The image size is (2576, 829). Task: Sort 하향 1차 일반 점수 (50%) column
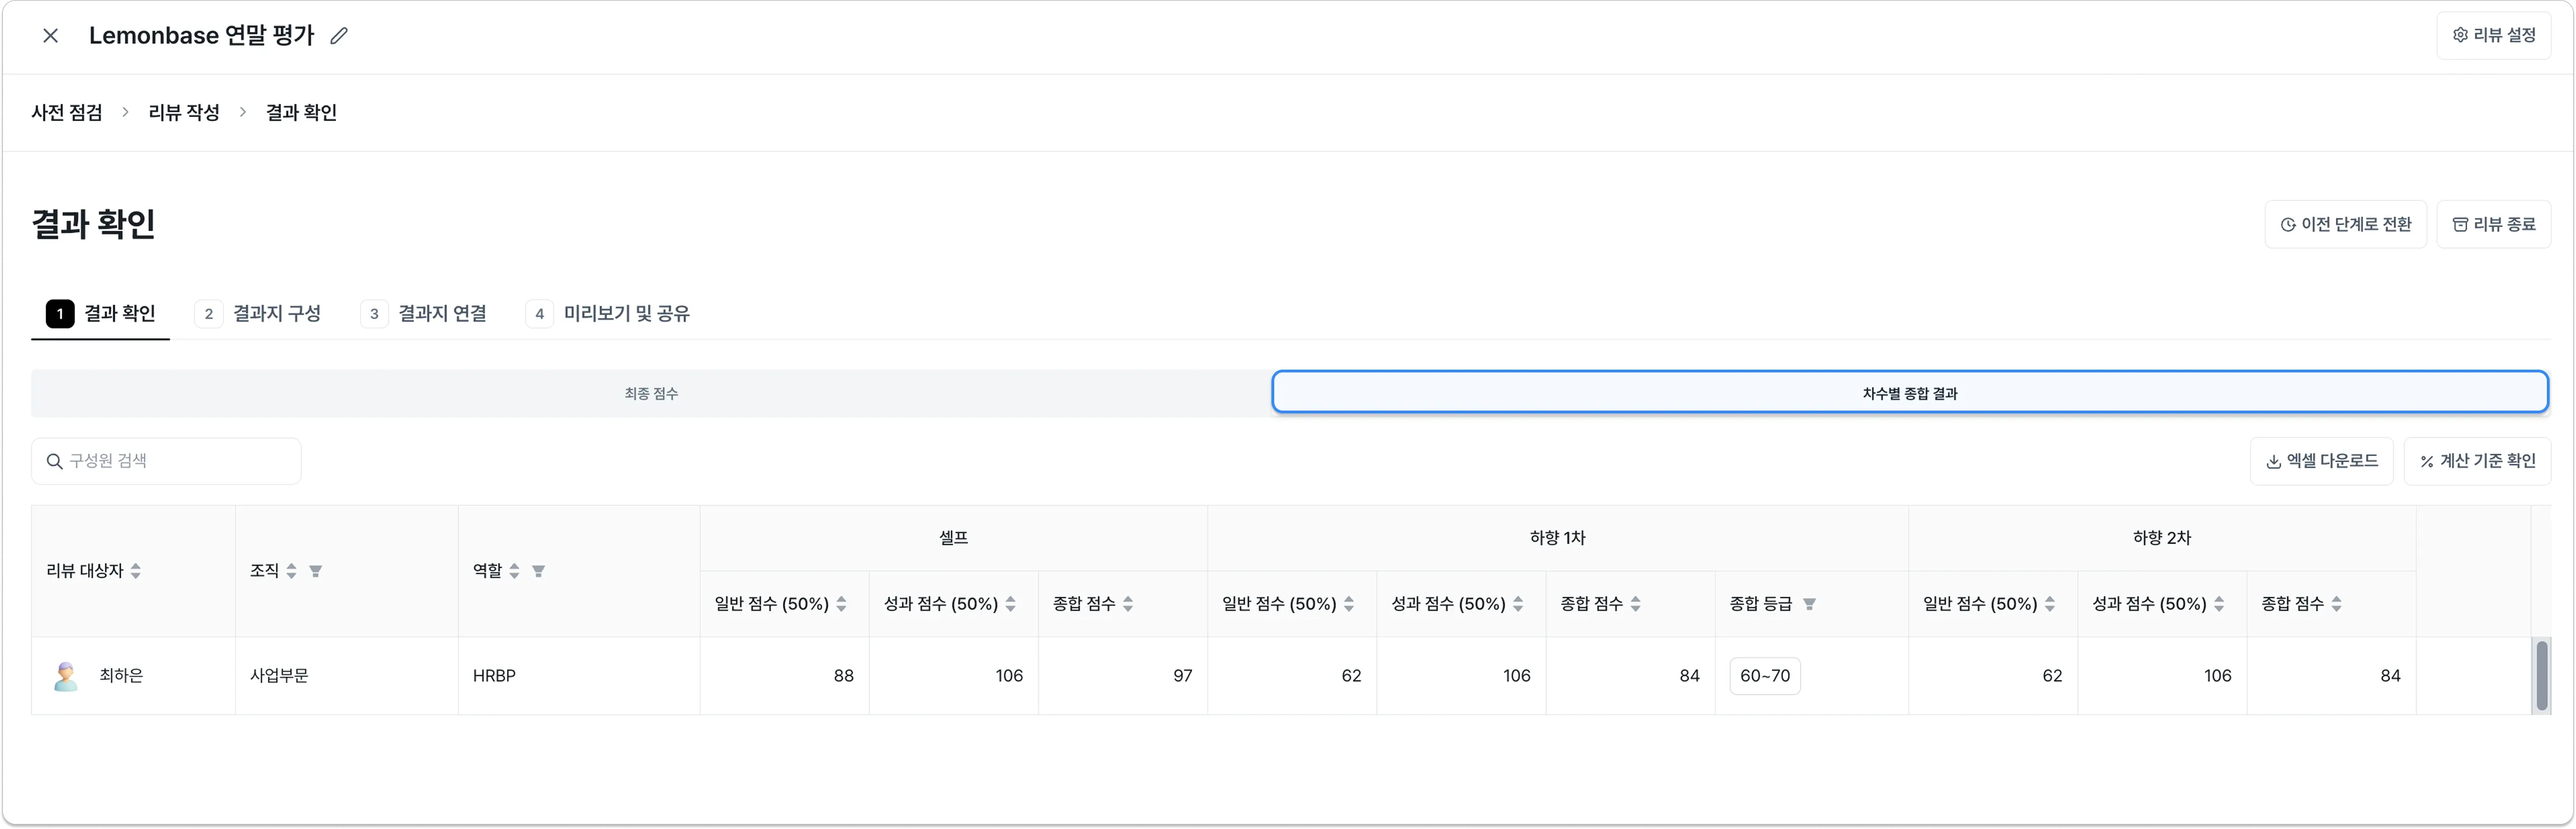tap(1349, 604)
